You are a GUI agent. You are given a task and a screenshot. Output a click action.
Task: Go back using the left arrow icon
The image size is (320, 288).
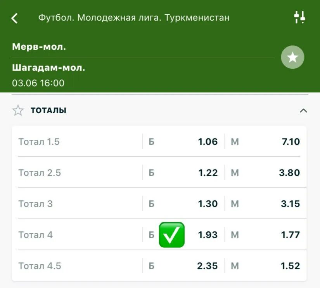(x=14, y=18)
